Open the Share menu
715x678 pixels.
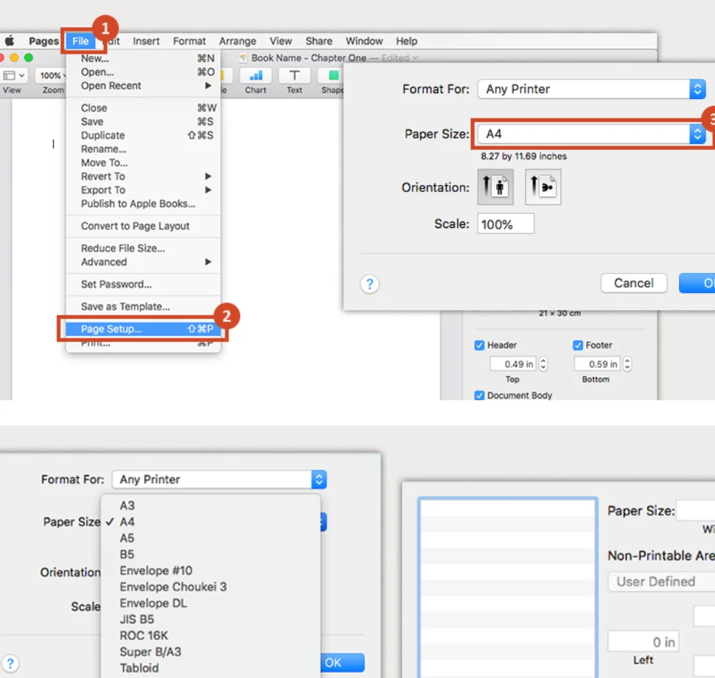[x=319, y=41]
